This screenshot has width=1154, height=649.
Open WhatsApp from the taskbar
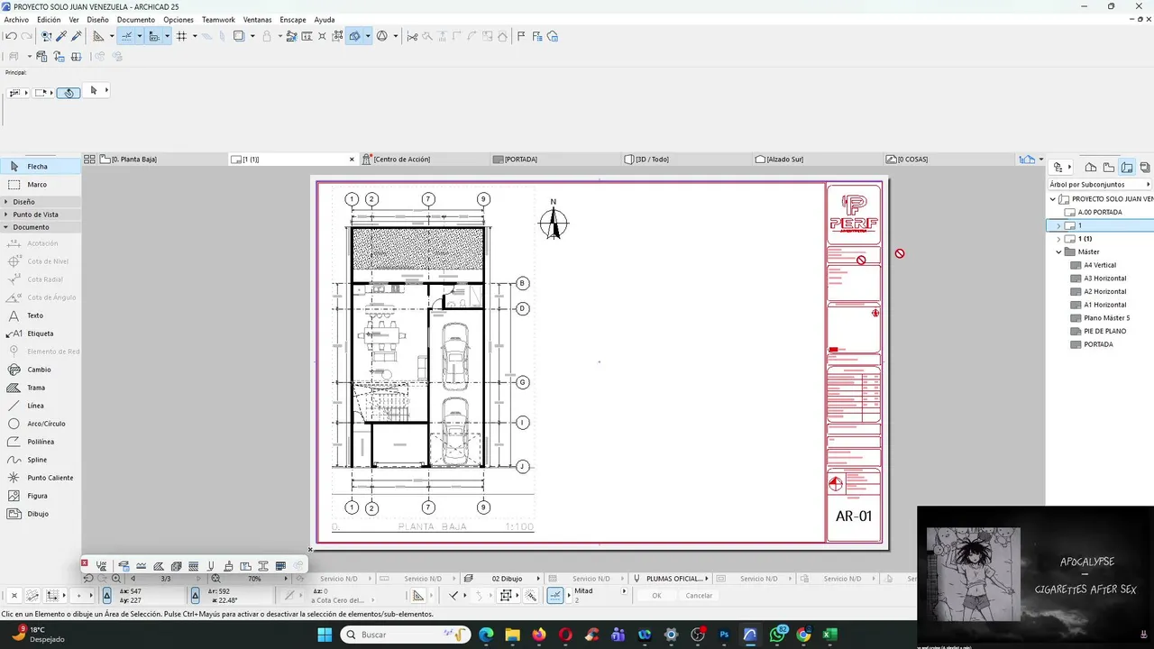tap(777, 635)
